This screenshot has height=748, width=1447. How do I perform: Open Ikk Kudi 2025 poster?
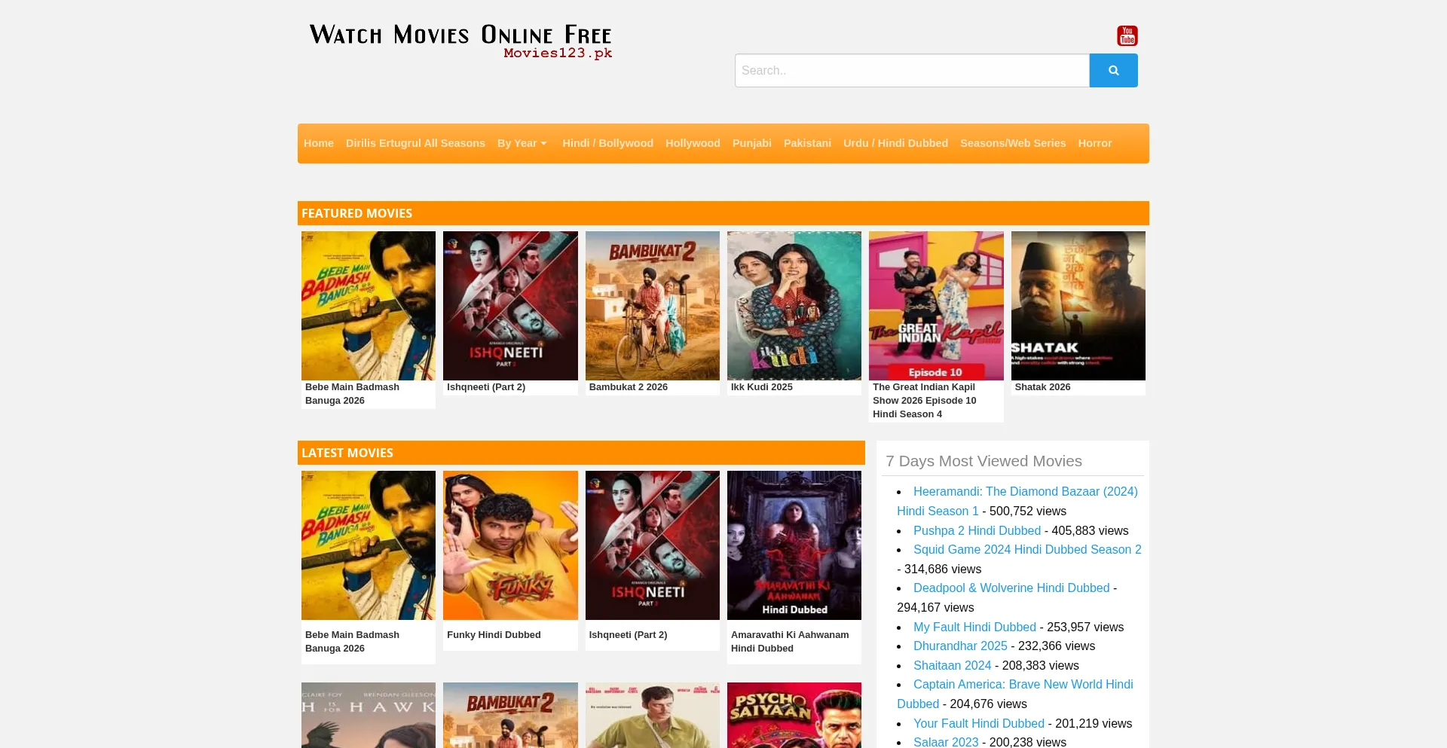(x=794, y=306)
